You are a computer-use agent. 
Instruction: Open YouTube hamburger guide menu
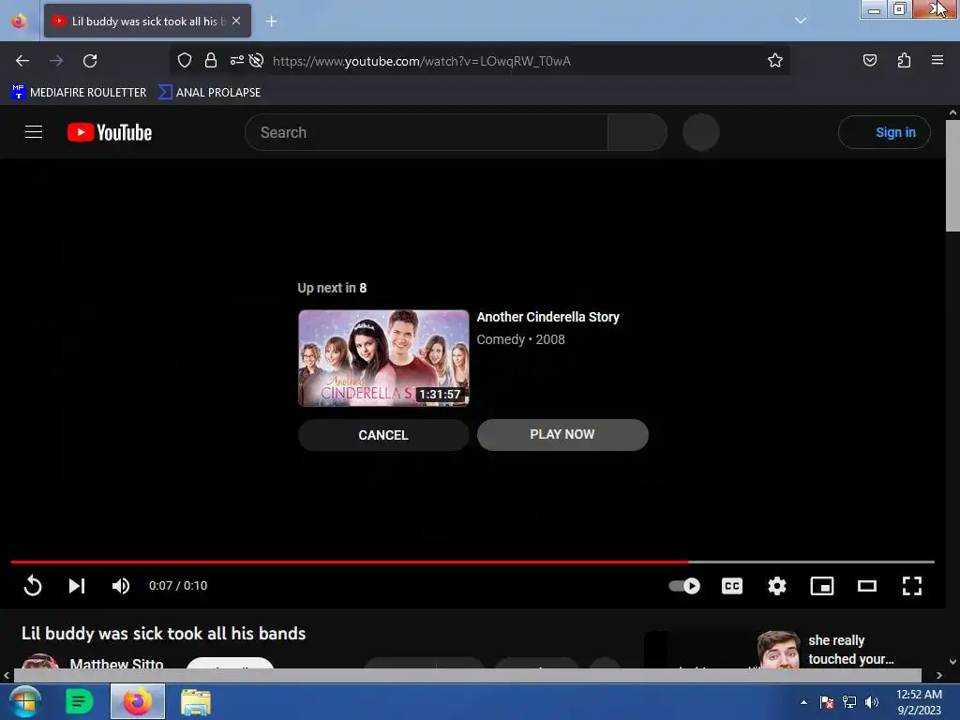point(34,132)
